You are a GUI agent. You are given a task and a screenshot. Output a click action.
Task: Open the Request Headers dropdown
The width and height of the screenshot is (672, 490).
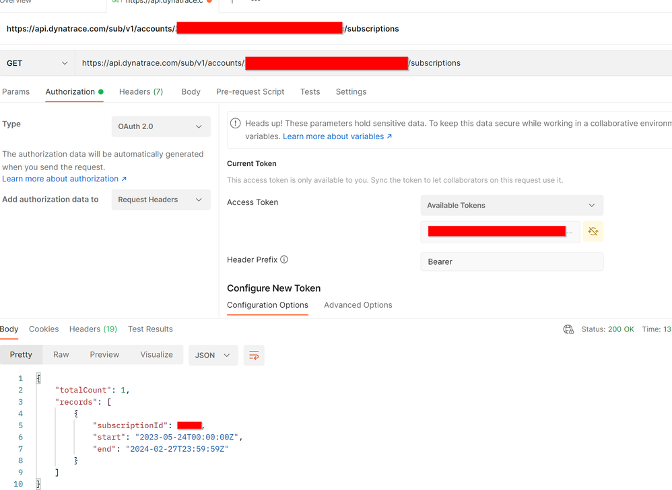(160, 200)
